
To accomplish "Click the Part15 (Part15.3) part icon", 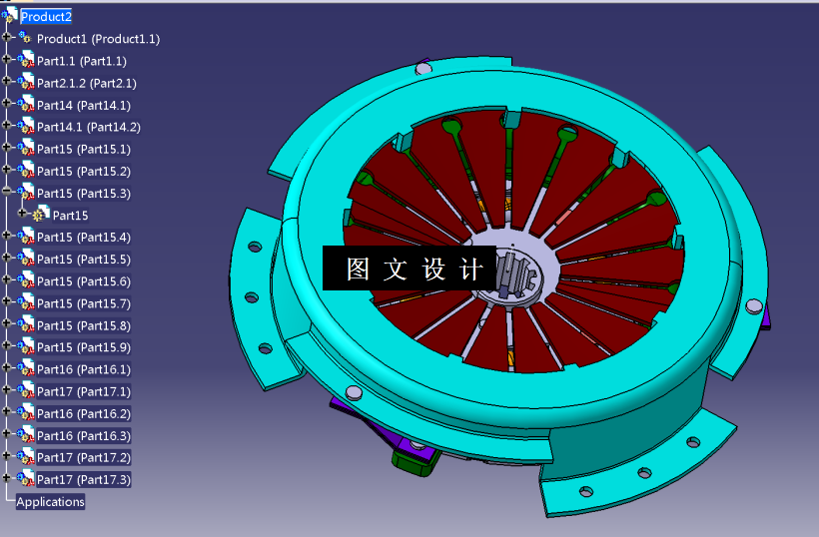I will [x=26, y=192].
